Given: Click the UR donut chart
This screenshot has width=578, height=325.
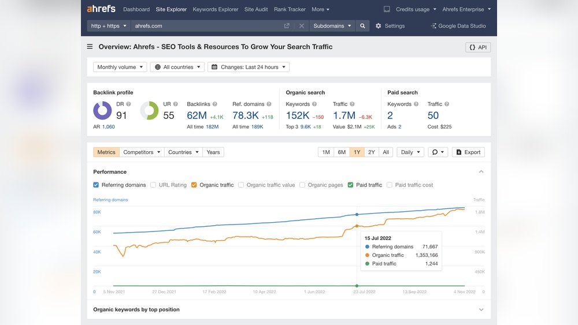Looking at the screenshot, I should point(149,110).
